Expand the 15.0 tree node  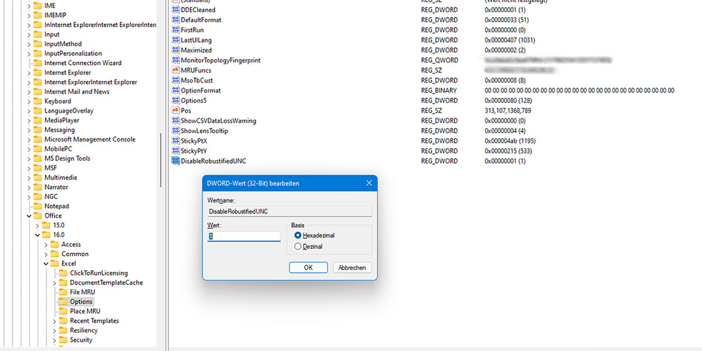click(37, 225)
